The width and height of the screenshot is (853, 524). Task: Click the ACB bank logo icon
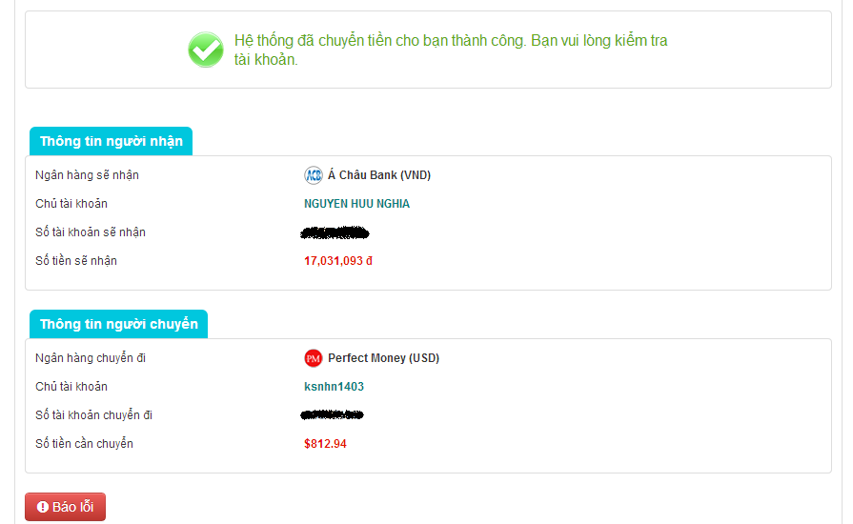point(314,175)
